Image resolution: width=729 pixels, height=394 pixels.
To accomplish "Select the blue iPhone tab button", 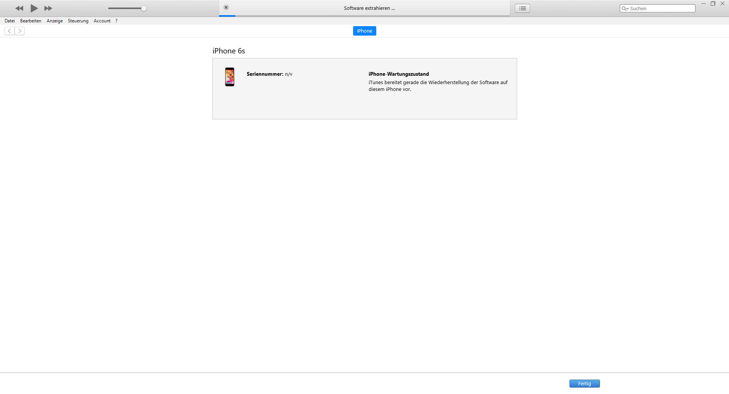I will (x=364, y=31).
